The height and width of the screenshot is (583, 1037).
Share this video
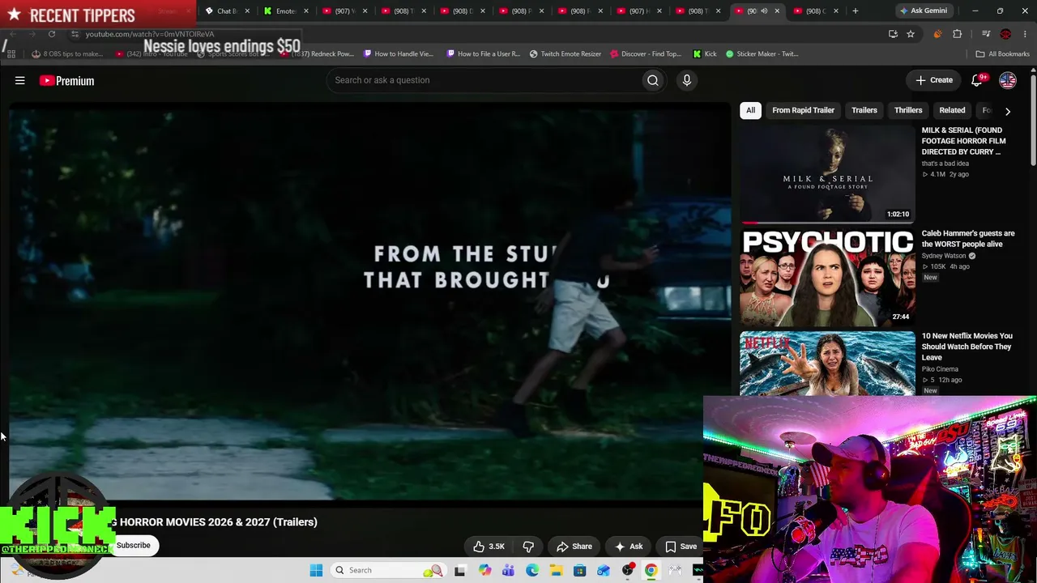coord(574,547)
